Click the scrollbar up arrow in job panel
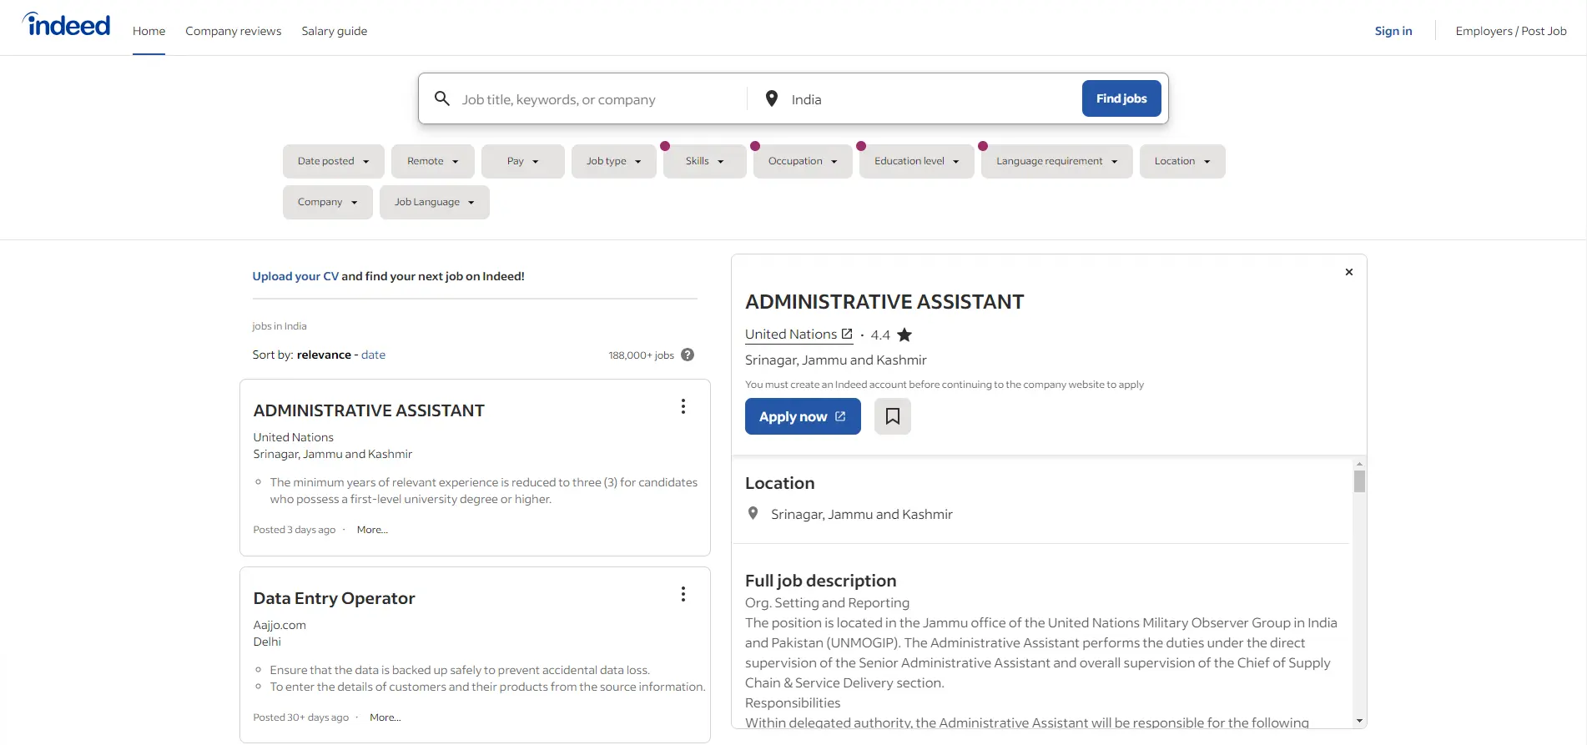The height and width of the screenshot is (745, 1587). [1360, 464]
